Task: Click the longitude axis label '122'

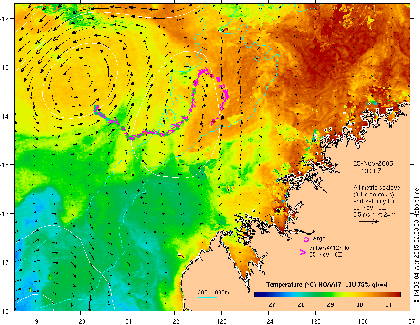Action: click(174, 321)
